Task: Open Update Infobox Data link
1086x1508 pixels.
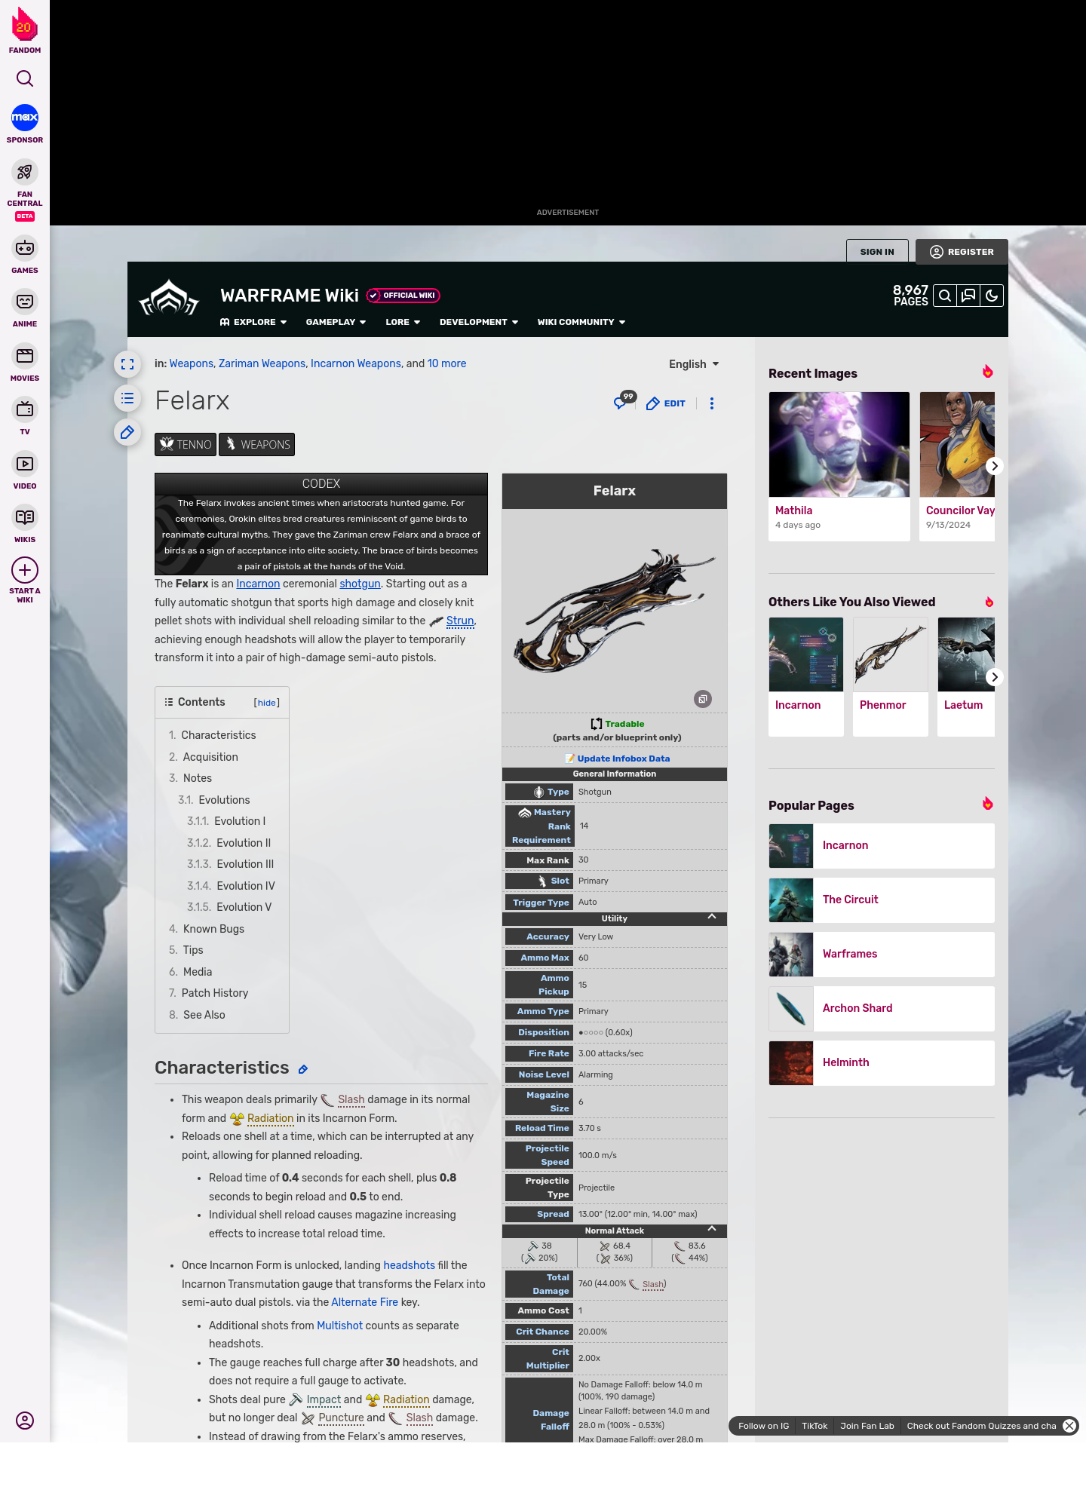Action: coord(623,759)
